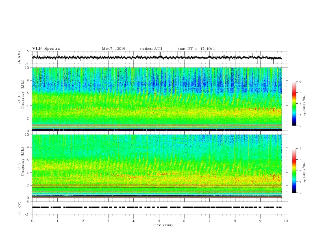Click the "10" frequency tick of ch.1 spectrogram

tap(28, 68)
